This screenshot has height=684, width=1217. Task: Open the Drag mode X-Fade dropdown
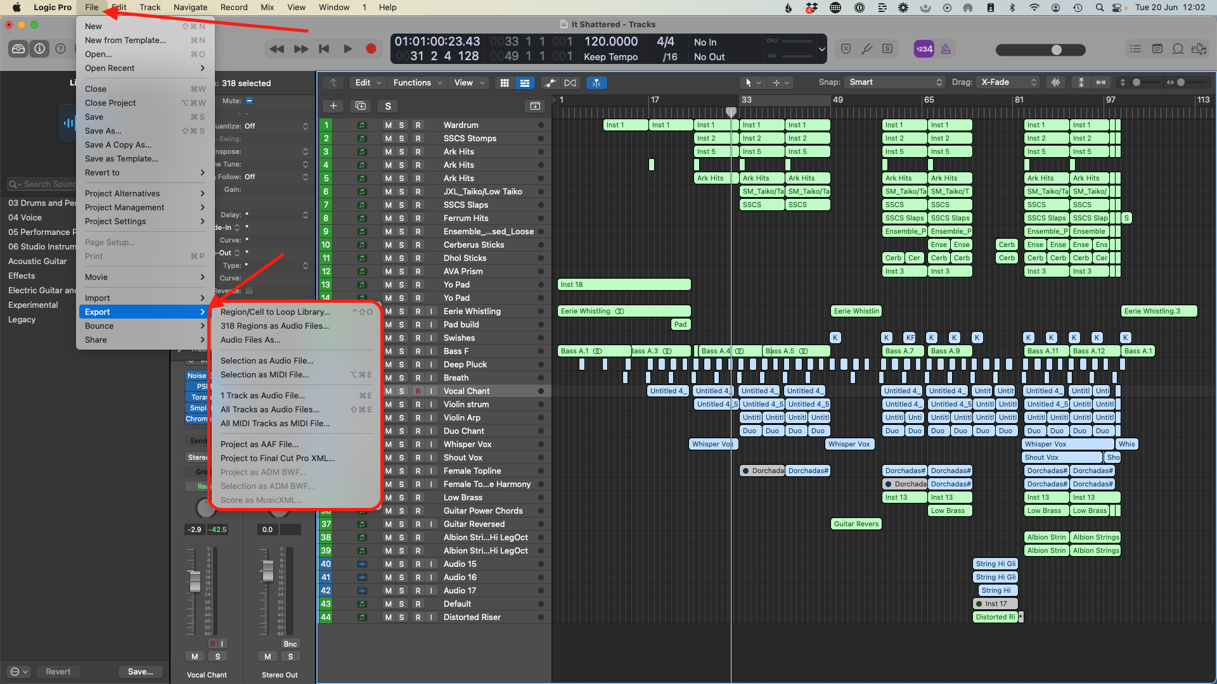(1008, 82)
